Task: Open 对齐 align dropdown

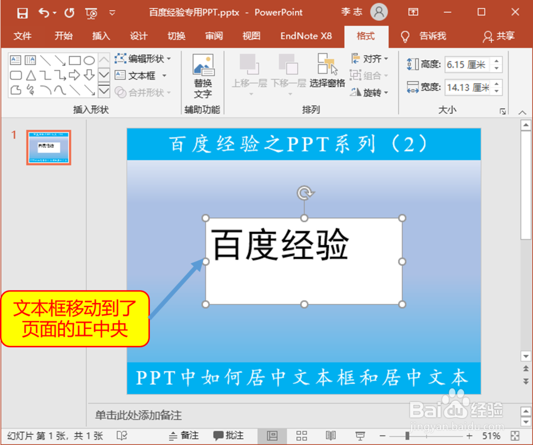Action: tap(369, 59)
